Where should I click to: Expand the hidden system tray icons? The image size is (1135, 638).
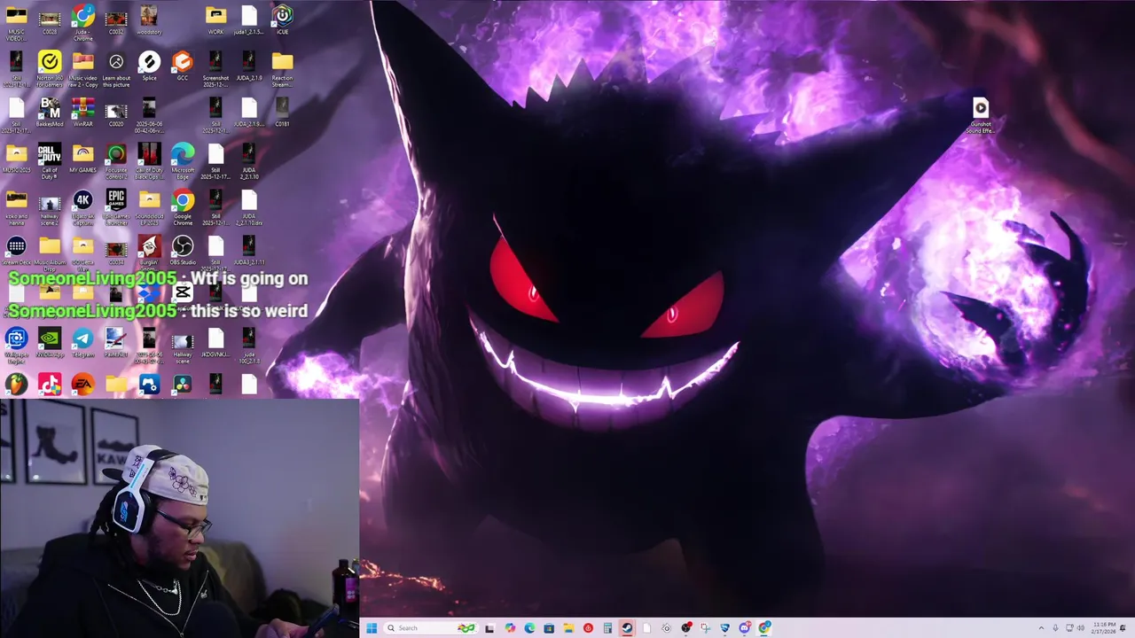pyautogui.click(x=1041, y=628)
